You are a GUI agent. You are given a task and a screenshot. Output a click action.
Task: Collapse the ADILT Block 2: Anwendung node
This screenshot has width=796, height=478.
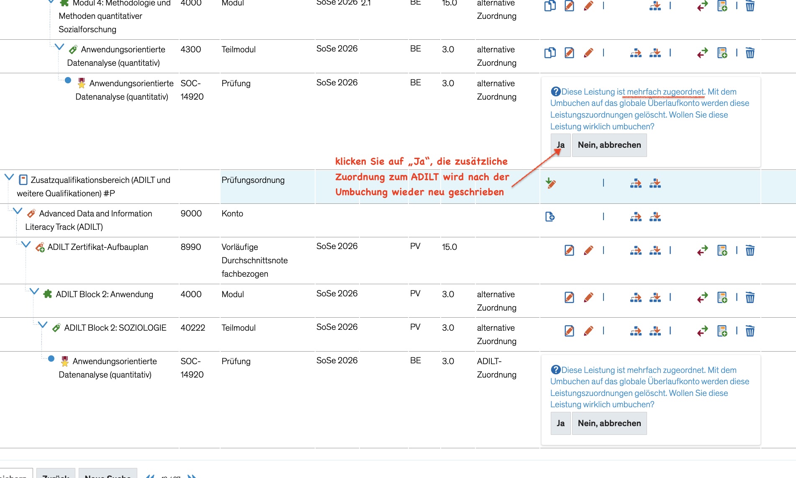point(34,291)
